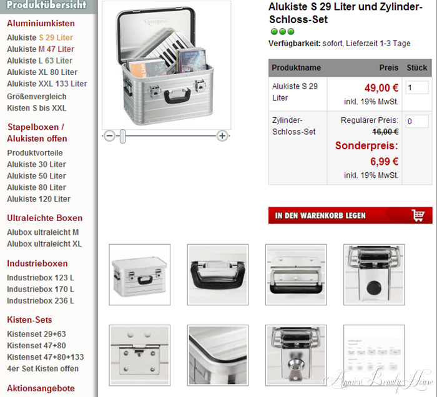The image size is (437, 397).
Task: View the side folding handle thumbnail
Action: click(296, 275)
